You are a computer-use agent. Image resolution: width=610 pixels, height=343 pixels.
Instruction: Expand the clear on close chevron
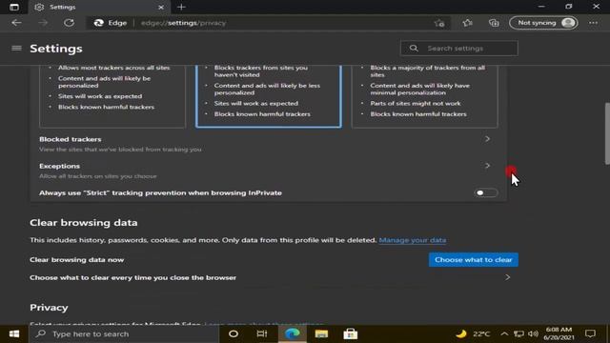(508, 277)
